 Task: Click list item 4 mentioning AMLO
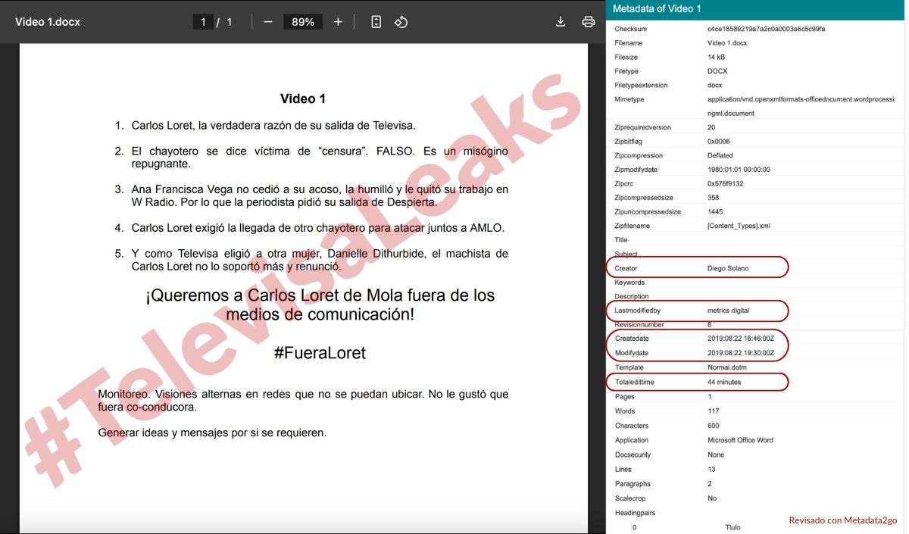click(317, 228)
